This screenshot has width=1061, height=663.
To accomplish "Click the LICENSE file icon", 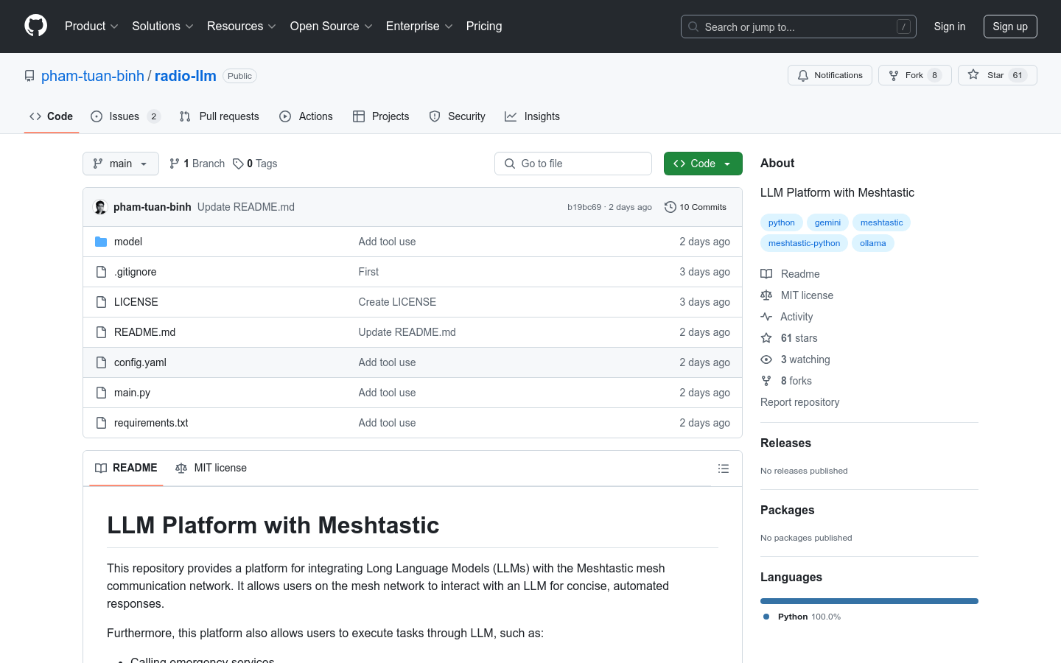I will [x=101, y=302].
